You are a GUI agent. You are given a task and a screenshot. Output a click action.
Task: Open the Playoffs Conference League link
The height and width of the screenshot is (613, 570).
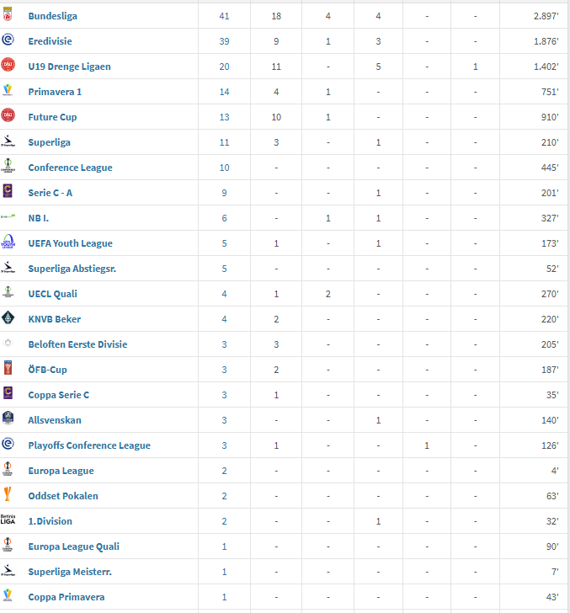(89, 445)
